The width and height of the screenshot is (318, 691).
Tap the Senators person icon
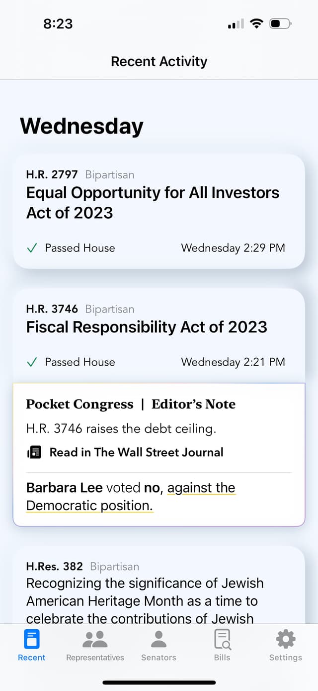pyautogui.click(x=159, y=637)
